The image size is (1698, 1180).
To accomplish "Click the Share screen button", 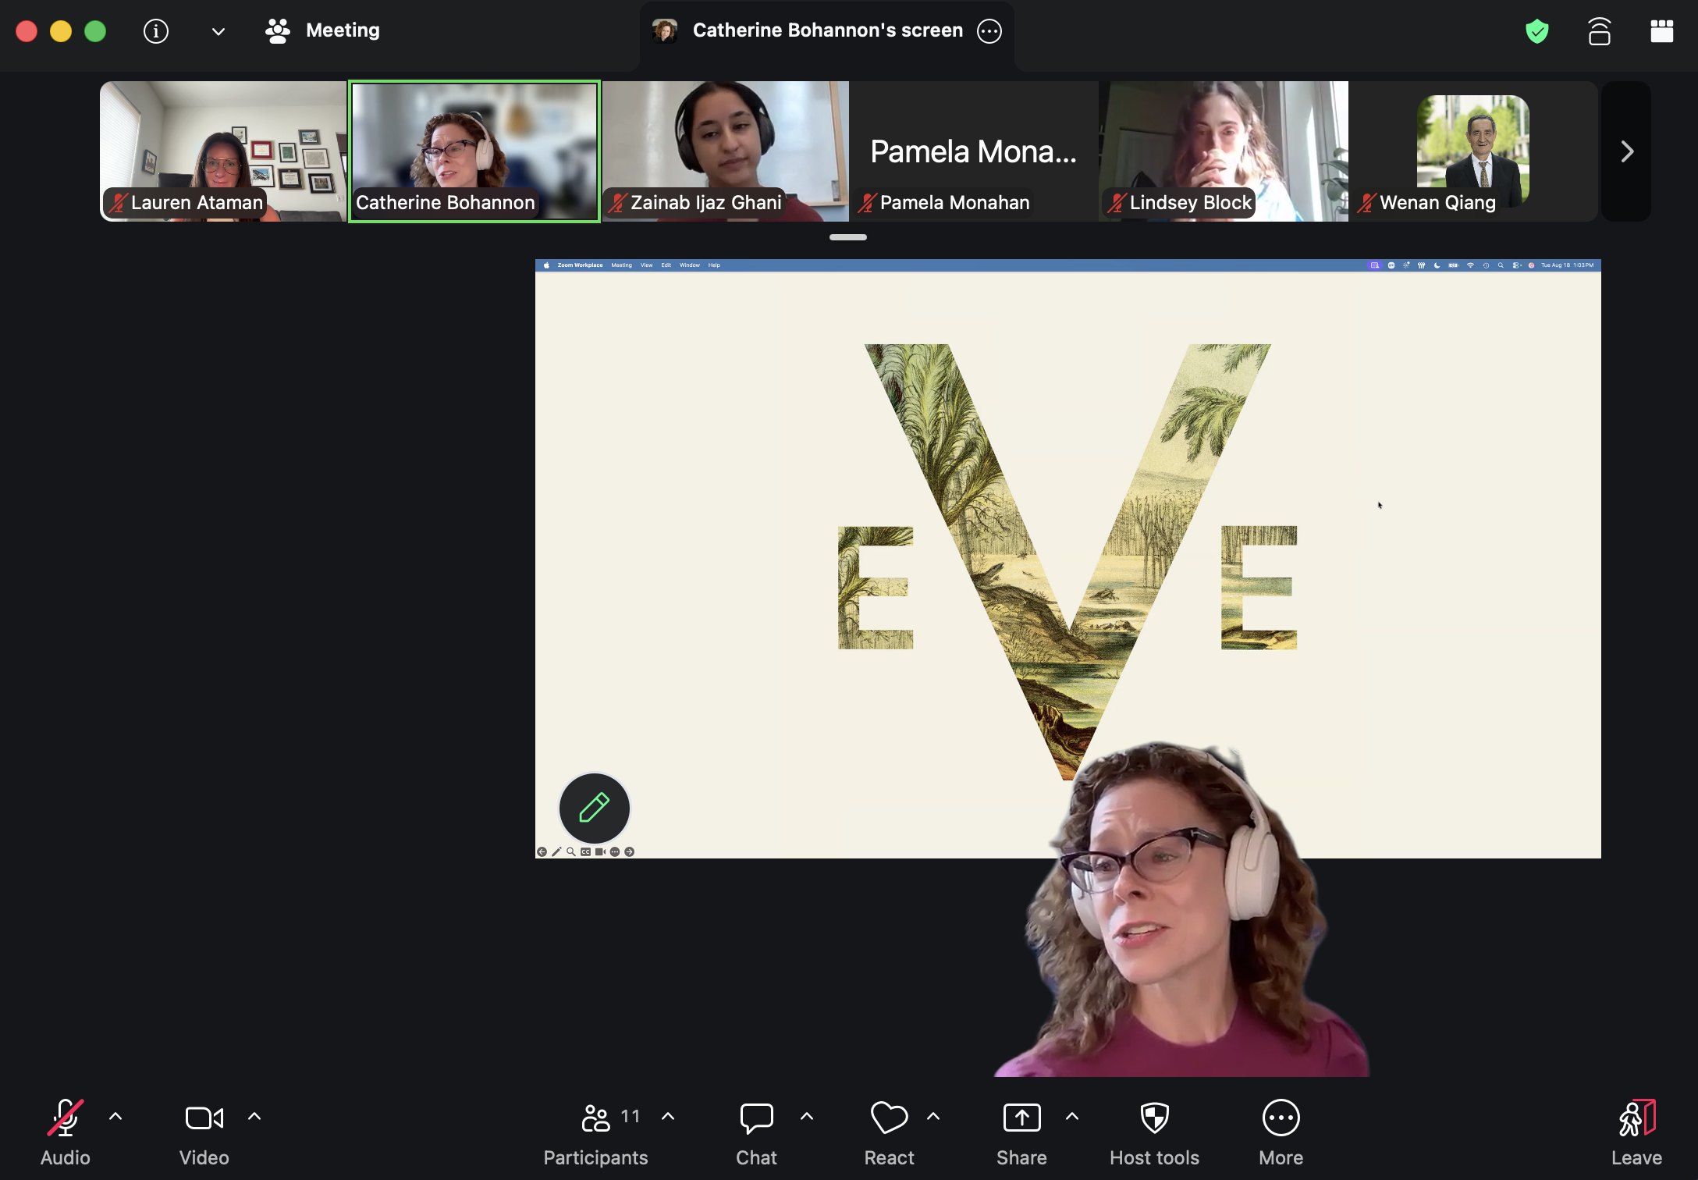I will point(1021,1132).
